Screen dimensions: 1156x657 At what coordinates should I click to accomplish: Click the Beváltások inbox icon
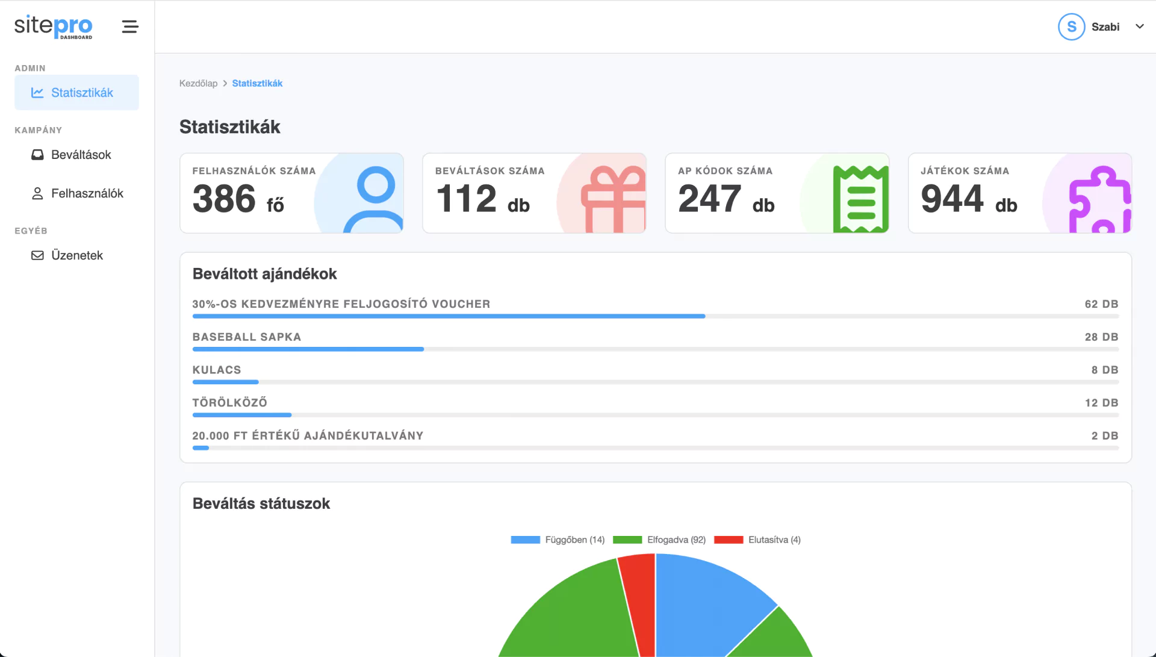point(37,155)
